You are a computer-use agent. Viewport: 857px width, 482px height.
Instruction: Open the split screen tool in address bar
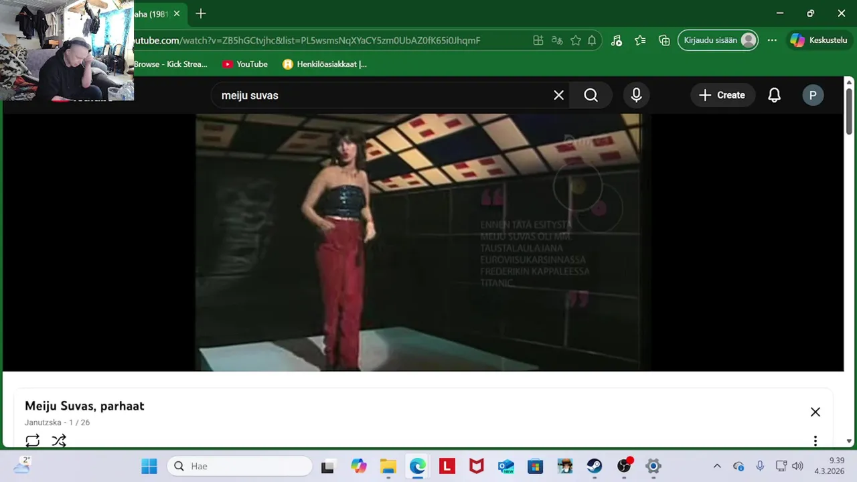click(x=538, y=40)
